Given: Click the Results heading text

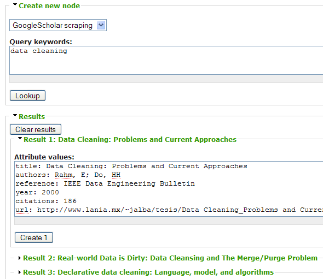Looking at the screenshot, I should (32, 116).
